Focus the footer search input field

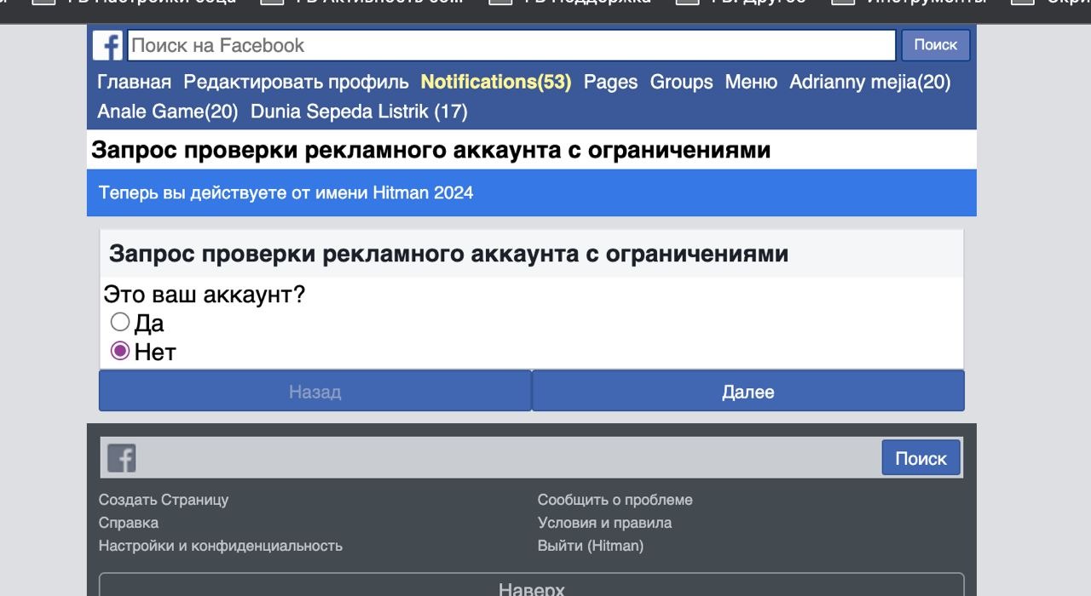[x=508, y=458]
